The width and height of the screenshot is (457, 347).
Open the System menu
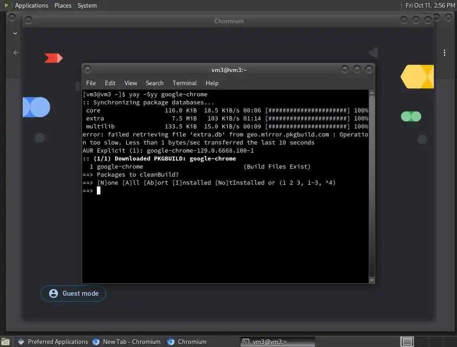[87, 5]
